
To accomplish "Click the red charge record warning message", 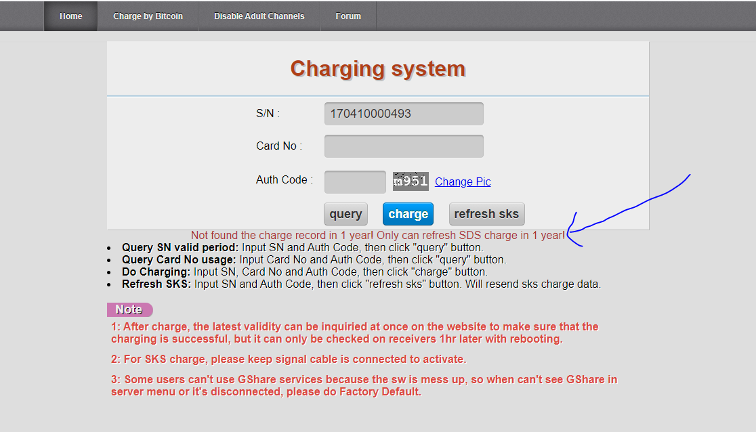I will click(x=379, y=235).
